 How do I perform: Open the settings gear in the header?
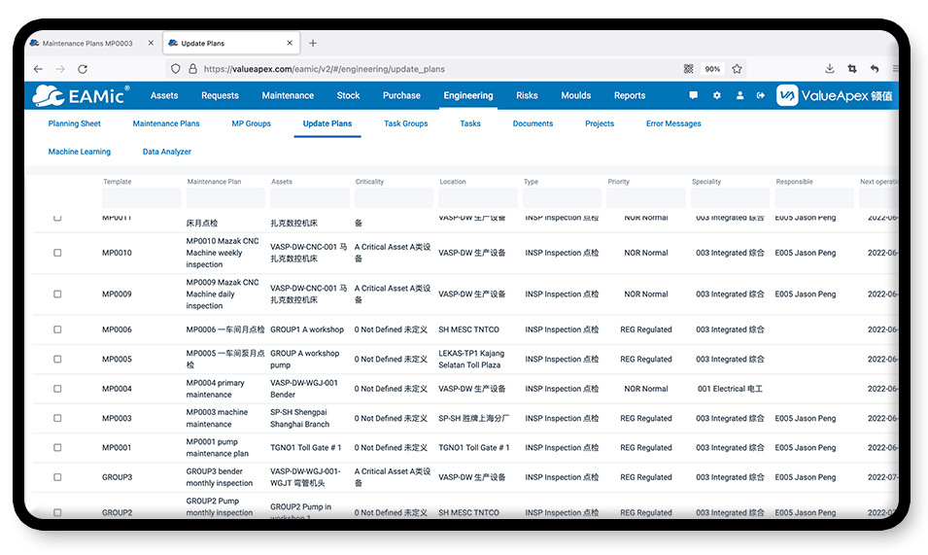point(717,95)
